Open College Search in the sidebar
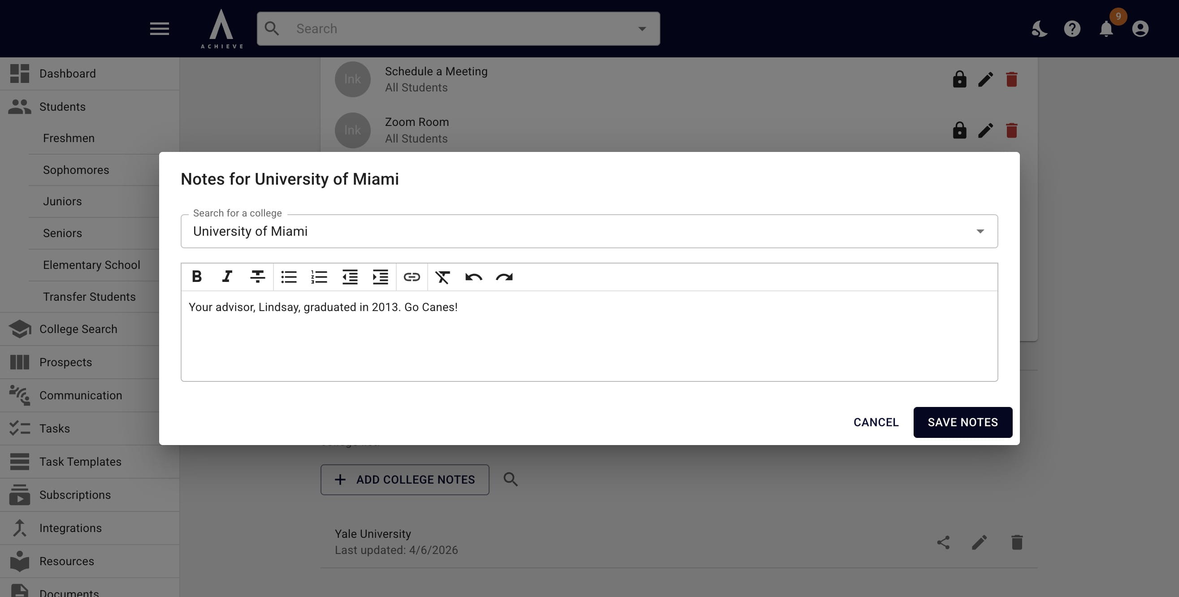The height and width of the screenshot is (597, 1179). coord(80,329)
